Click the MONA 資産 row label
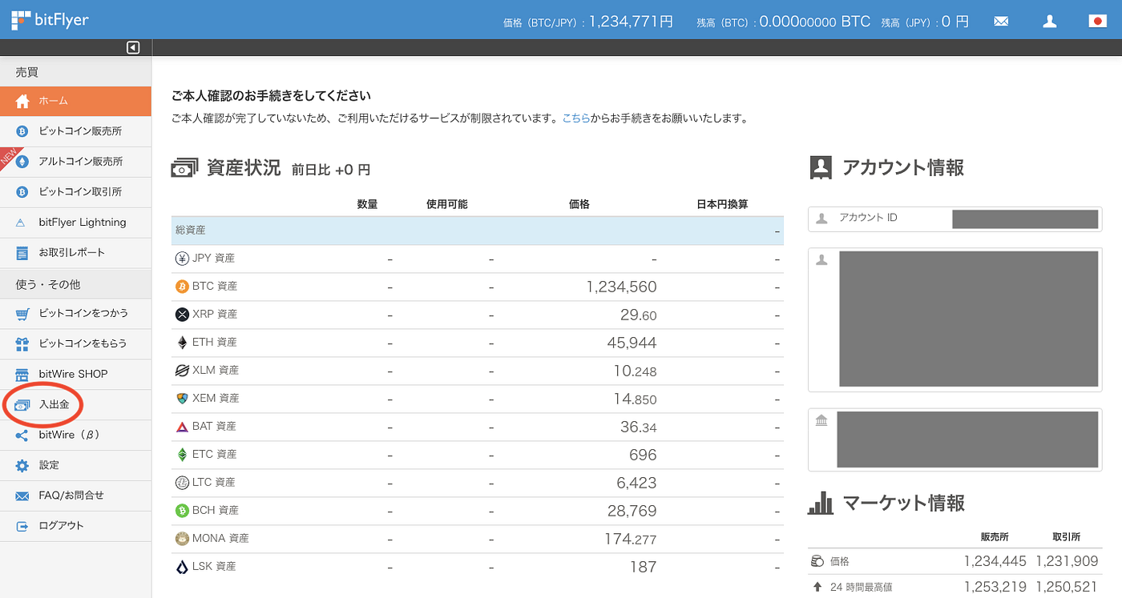Screen dimensions: 1122x598 point(220,539)
